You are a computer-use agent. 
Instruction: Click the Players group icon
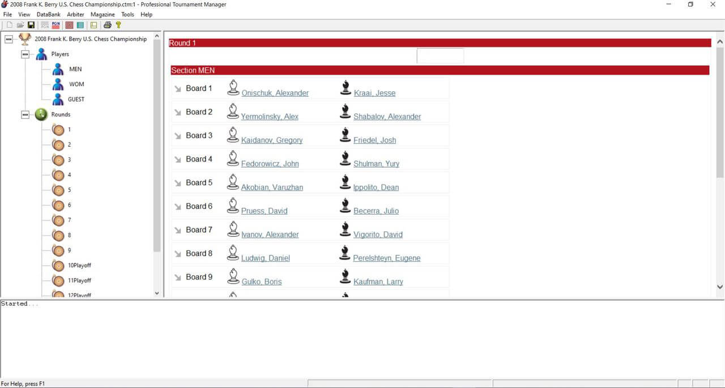[41, 54]
